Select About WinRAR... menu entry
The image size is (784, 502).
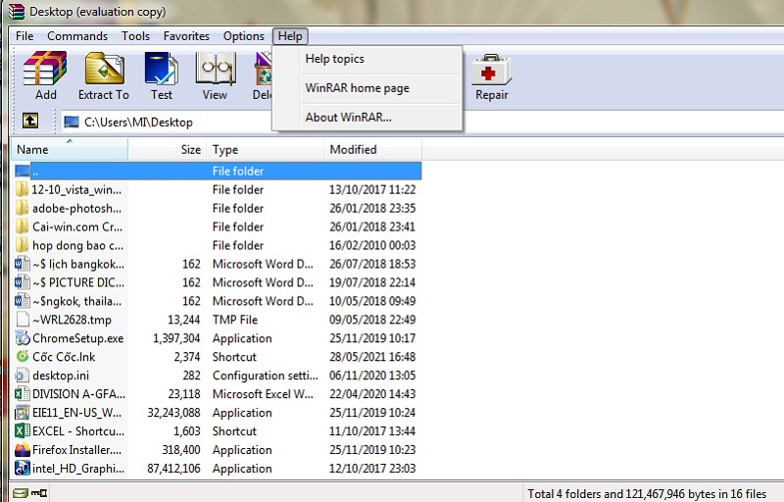click(367, 117)
